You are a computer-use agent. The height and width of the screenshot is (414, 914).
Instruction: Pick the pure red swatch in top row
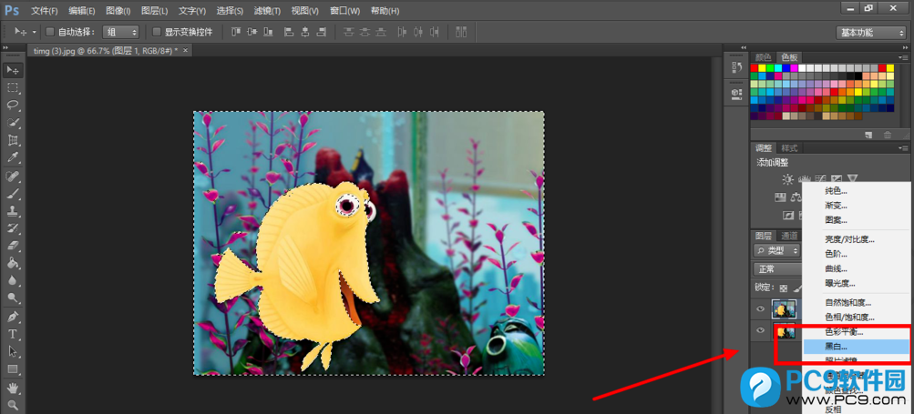click(x=755, y=68)
